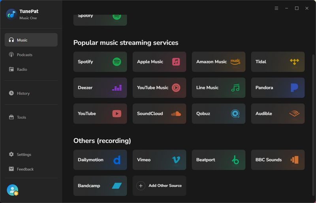Select the Audible service card
Viewport: 316px width, 203px height.
(x=278, y=114)
